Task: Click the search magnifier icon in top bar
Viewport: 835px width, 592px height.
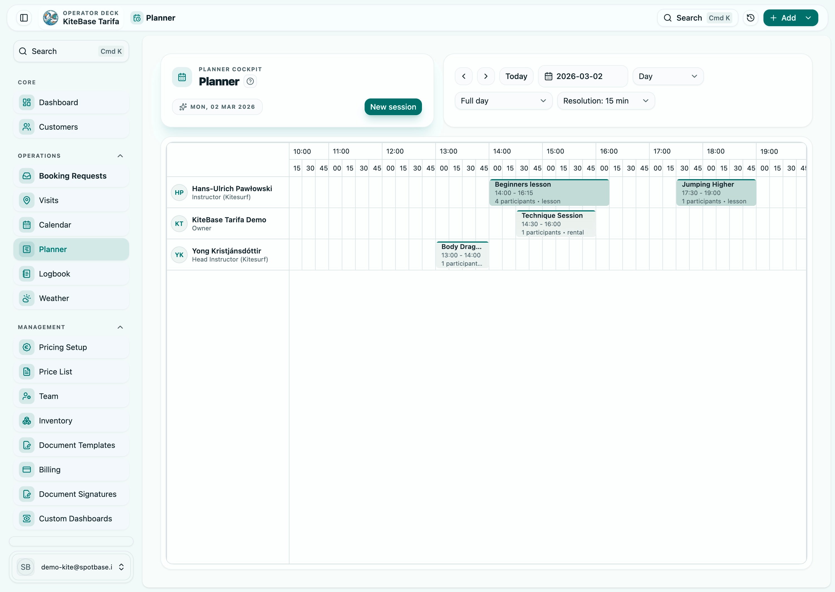Action: click(x=668, y=18)
